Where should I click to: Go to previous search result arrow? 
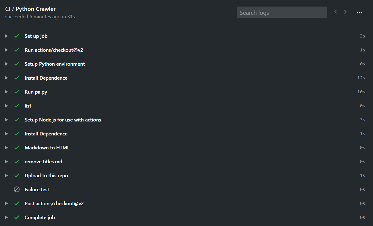[x=335, y=12]
